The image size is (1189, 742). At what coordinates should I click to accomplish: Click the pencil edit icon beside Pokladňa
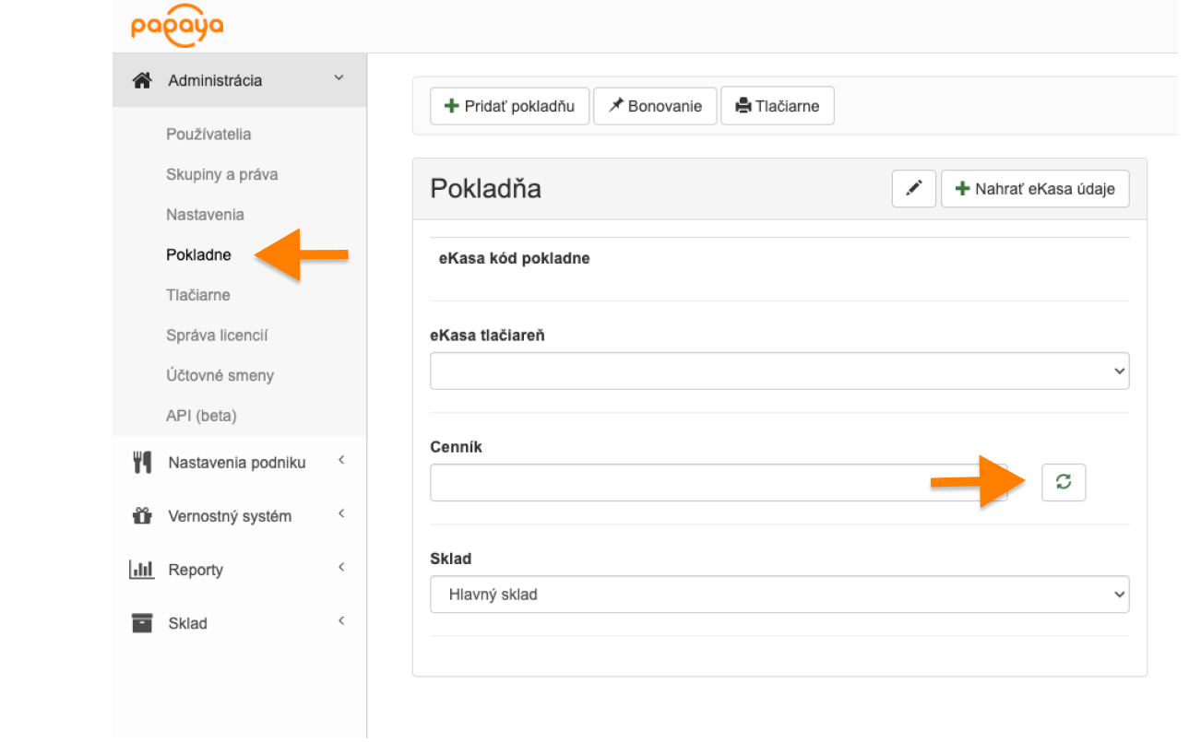pyautogui.click(x=913, y=189)
